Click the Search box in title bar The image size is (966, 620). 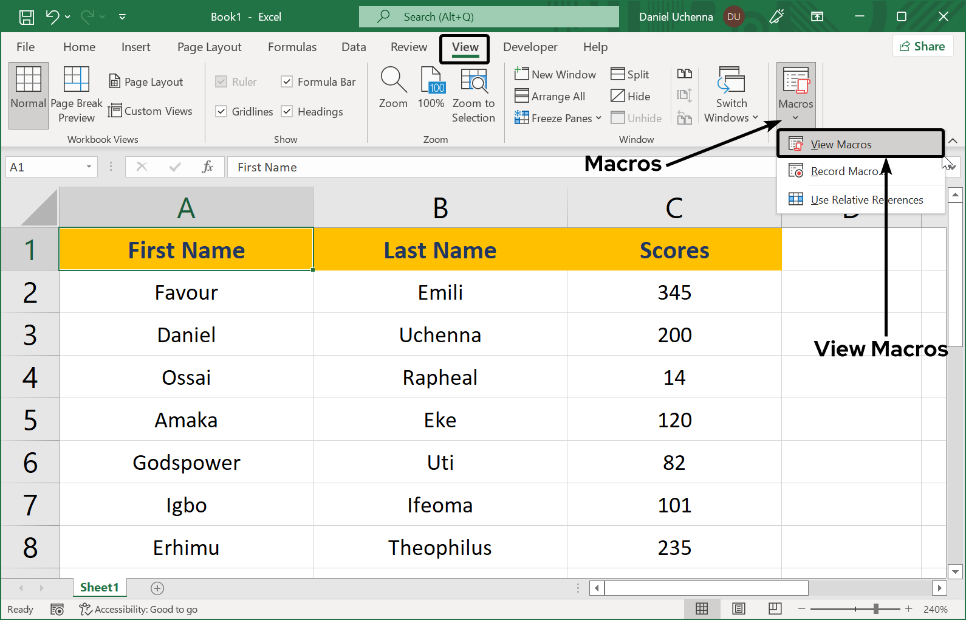pyautogui.click(x=489, y=17)
